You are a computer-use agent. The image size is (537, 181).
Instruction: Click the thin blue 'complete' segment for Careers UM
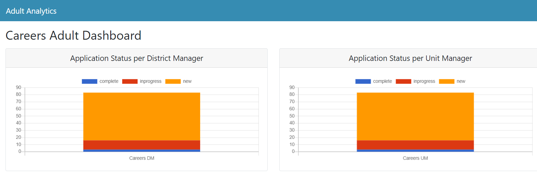415,151
